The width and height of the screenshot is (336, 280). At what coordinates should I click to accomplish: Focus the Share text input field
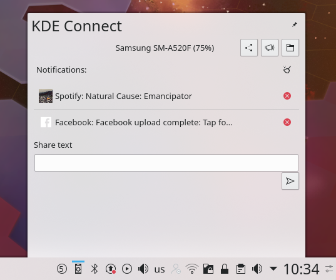point(166,163)
